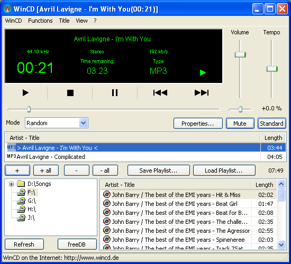
Task: Click the freeDB button
Action: click(x=77, y=244)
